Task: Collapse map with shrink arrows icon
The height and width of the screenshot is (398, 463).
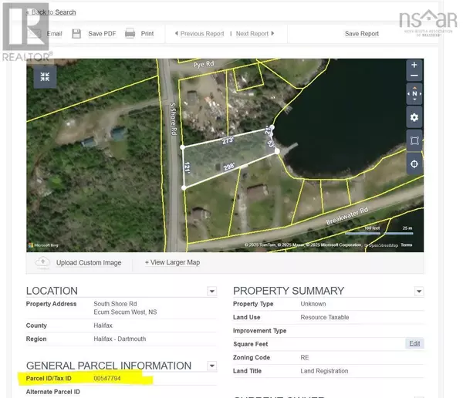Action: click(x=45, y=76)
